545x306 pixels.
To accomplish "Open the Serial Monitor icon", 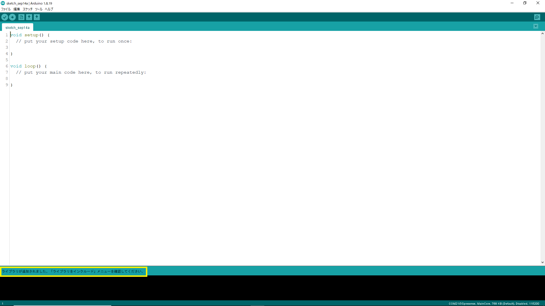I will pos(537,17).
